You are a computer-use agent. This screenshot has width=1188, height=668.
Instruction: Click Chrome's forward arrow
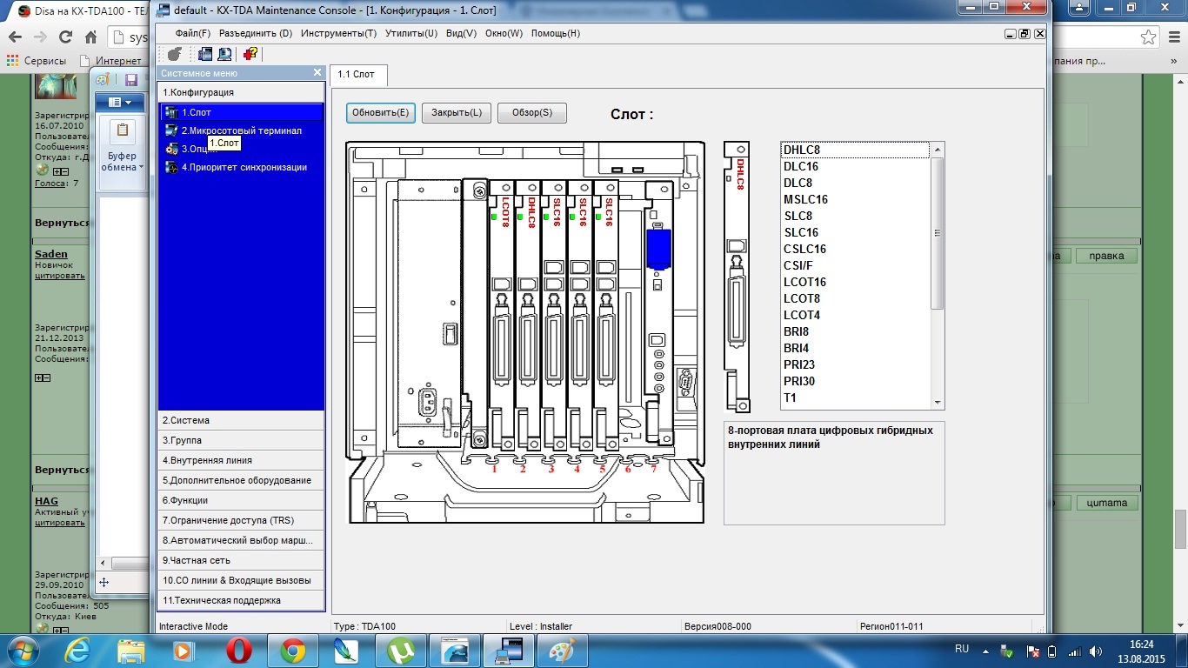pyautogui.click(x=40, y=37)
